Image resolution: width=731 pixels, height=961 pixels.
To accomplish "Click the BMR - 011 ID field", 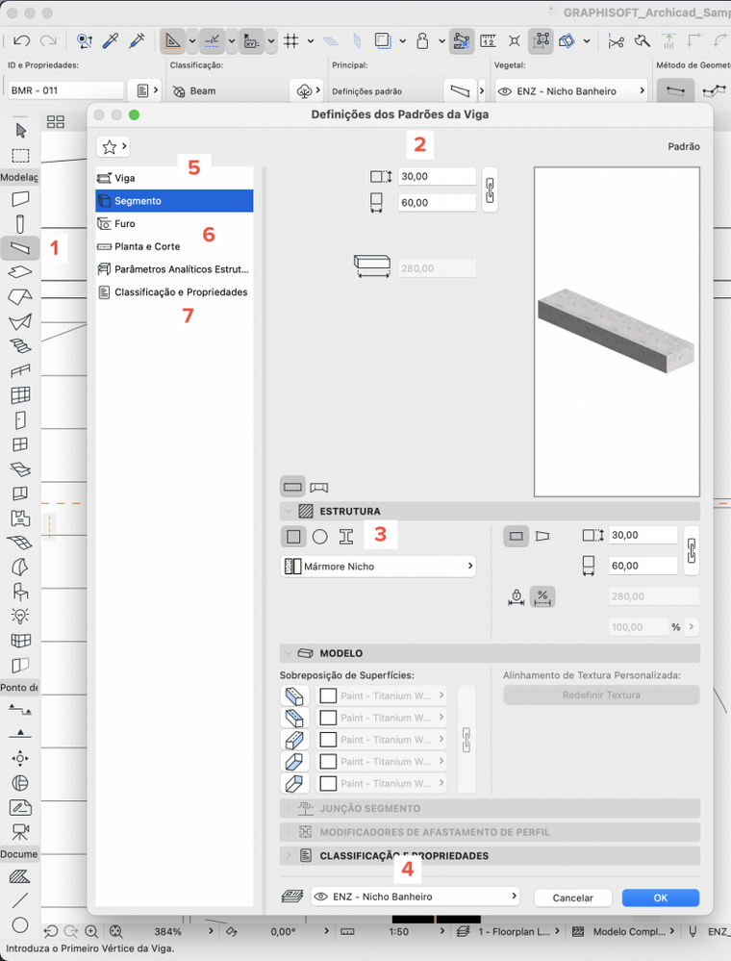I will 66,90.
